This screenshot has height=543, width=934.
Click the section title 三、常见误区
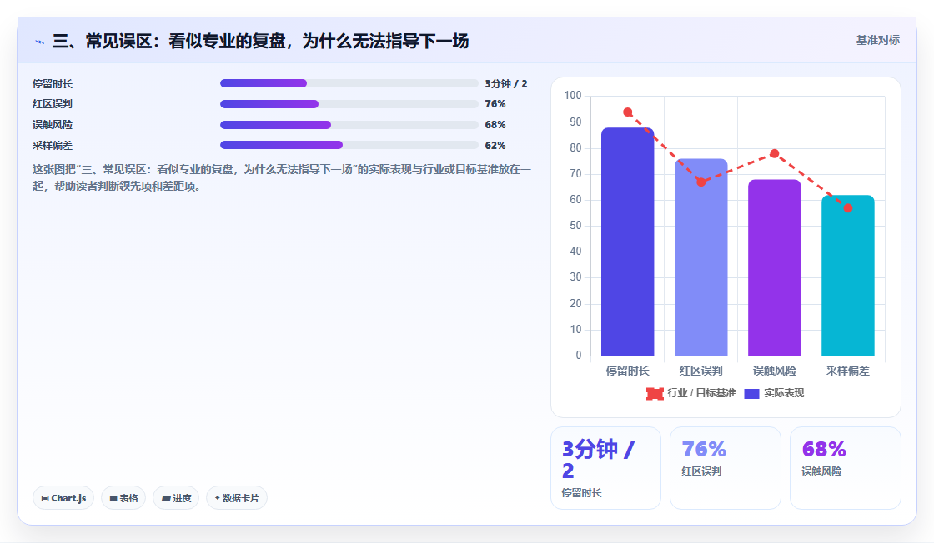260,41
